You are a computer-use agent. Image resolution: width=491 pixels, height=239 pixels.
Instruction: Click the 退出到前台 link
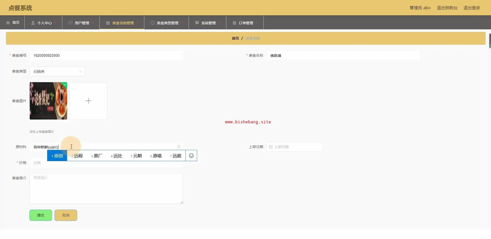point(447,8)
